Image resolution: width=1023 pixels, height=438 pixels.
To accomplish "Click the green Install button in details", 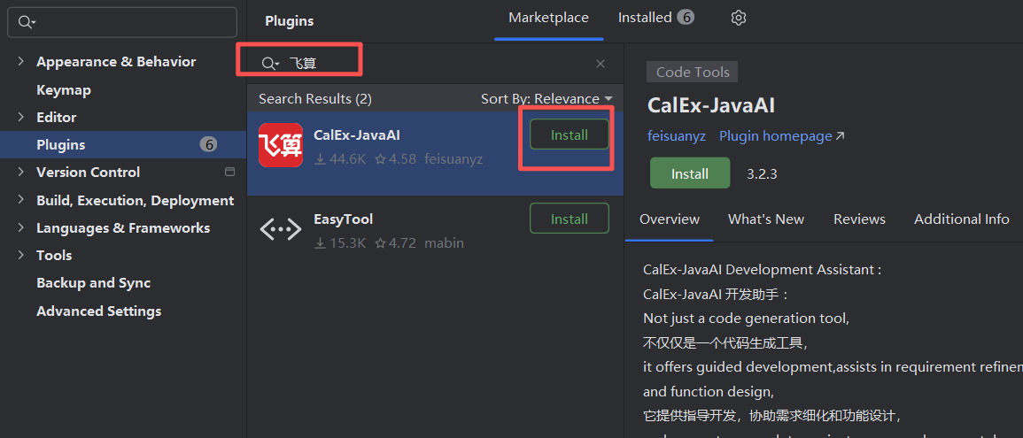I will [690, 173].
